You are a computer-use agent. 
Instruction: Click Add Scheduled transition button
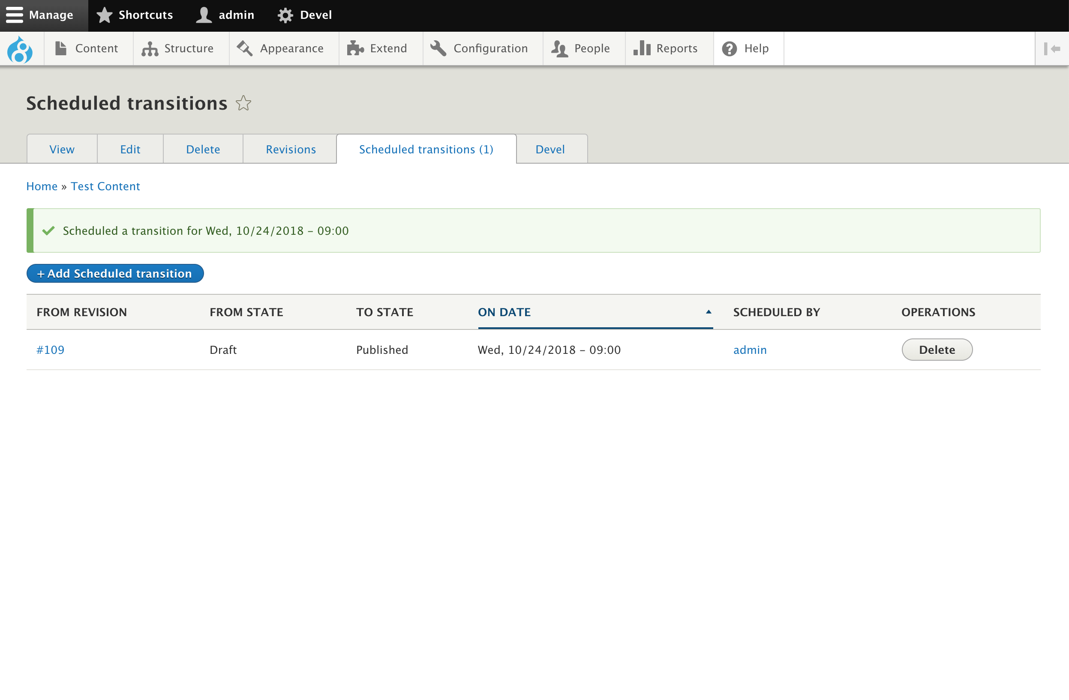coord(115,273)
